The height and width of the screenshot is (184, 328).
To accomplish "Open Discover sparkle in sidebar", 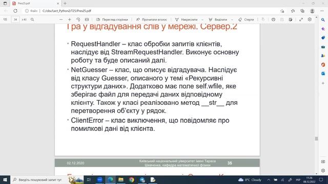I will pos(323,29).
